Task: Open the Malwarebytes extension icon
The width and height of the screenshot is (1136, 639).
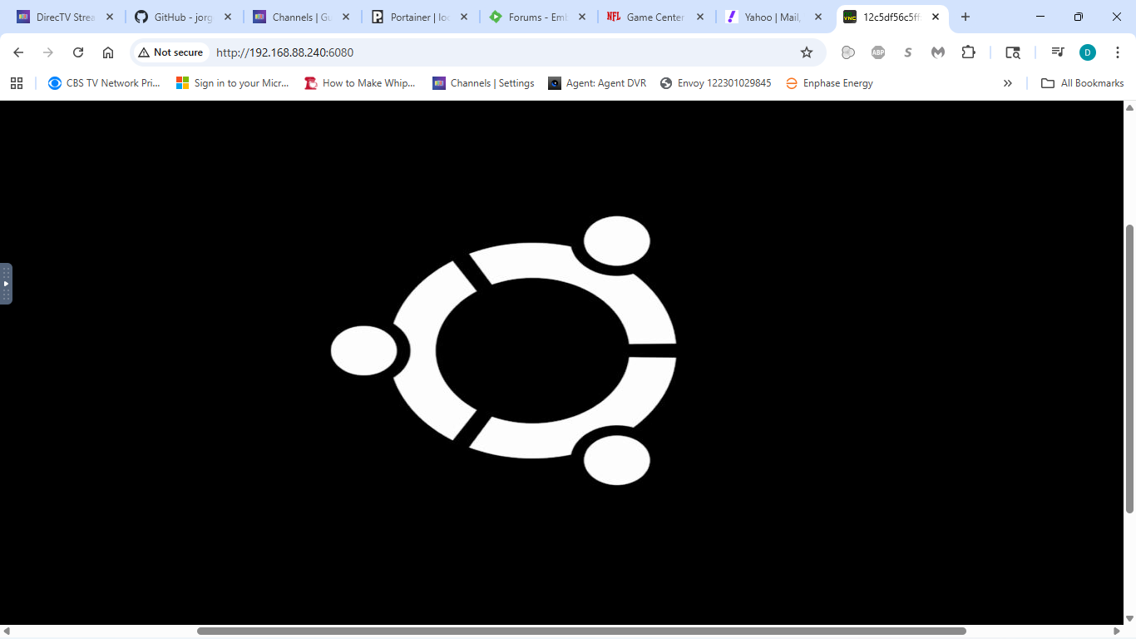Action: pos(938,52)
